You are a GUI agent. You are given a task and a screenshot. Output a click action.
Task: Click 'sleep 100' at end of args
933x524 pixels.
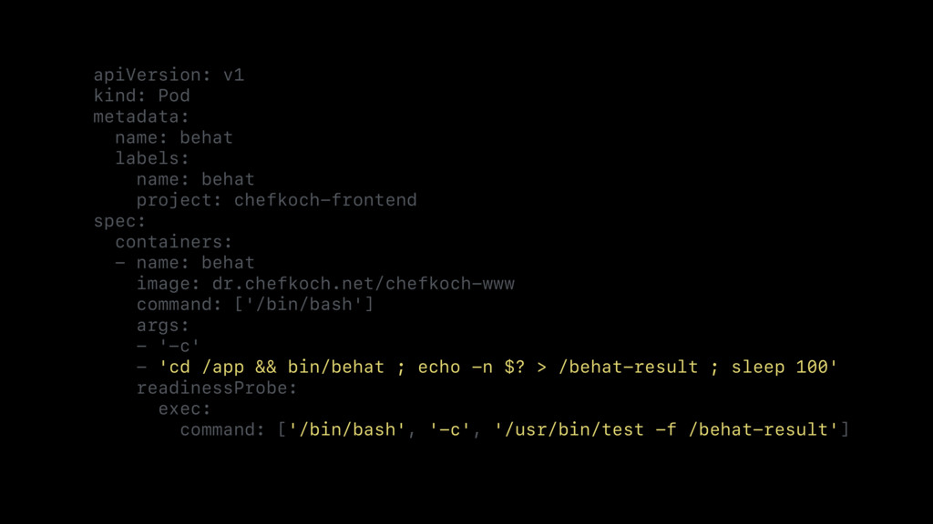pyautogui.click(x=784, y=368)
